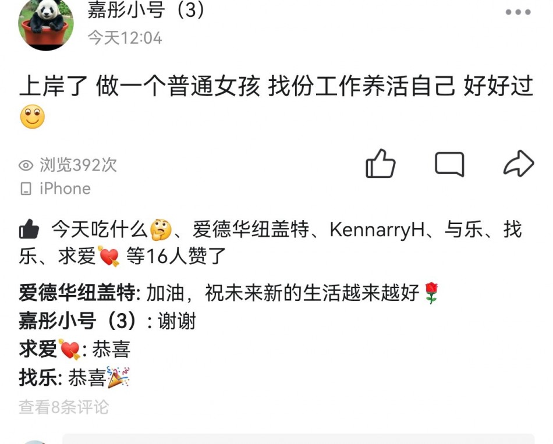The width and height of the screenshot is (553, 444).
Task: Tap the 今天12:04 post timestamp
Action: pyautogui.click(x=125, y=37)
